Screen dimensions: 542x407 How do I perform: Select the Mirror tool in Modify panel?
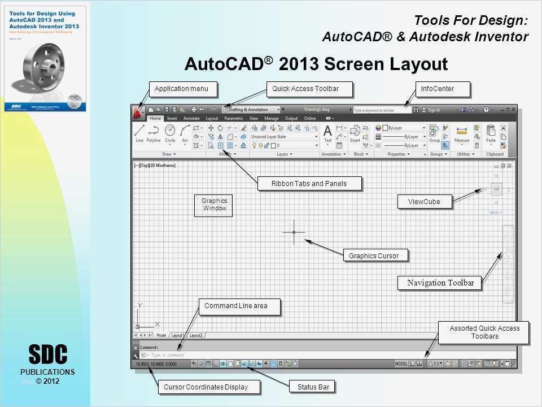coord(220,137)
